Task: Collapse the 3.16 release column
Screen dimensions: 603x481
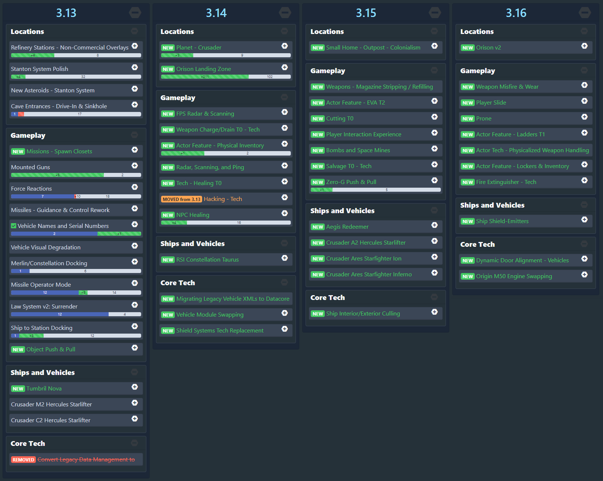Action: click(x=585, y=13)
